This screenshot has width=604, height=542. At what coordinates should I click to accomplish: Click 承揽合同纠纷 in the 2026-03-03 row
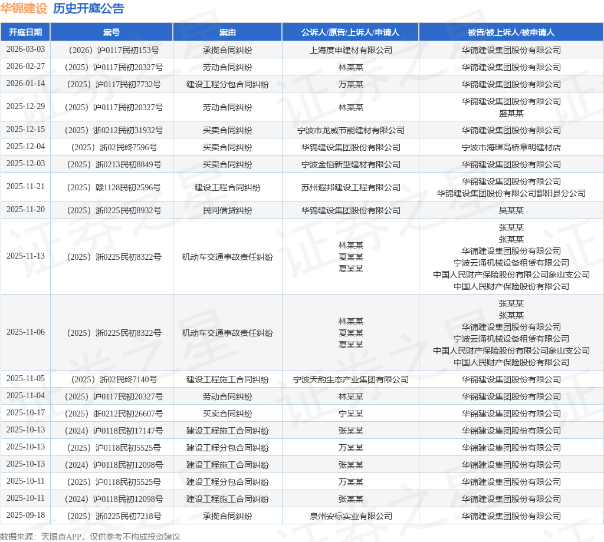227,50
